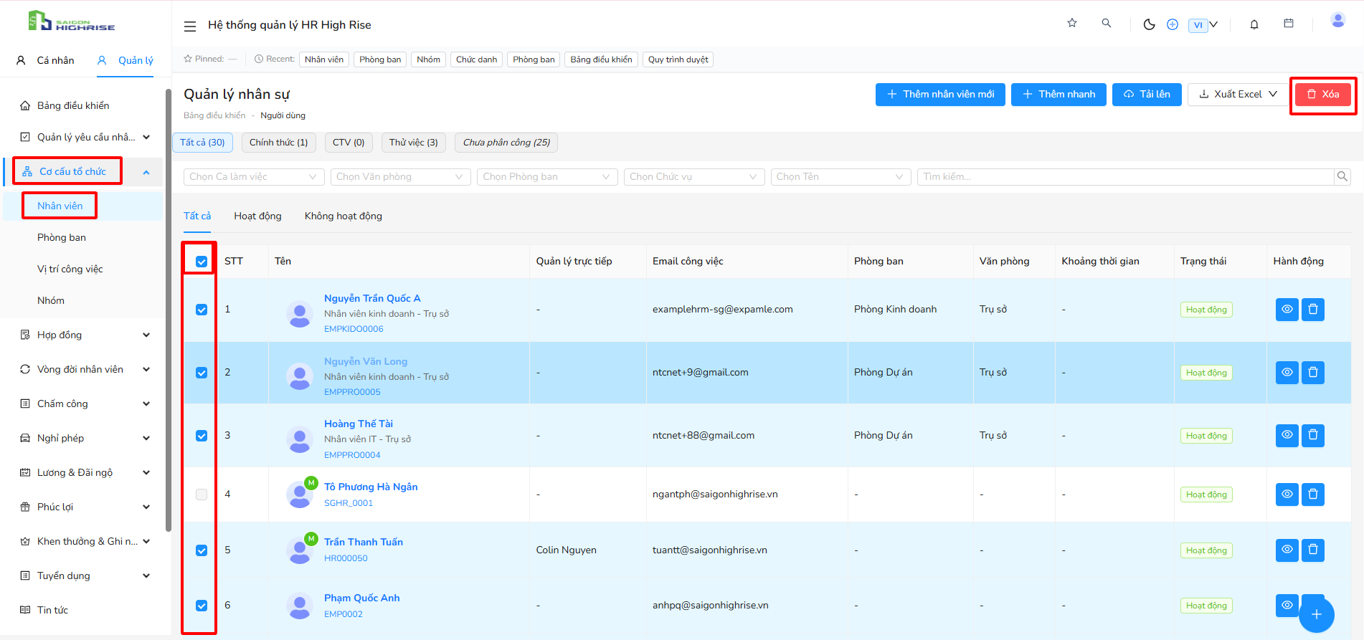This screenshot has width=1364, height=640.
Task: Open recent Quy trình duyệt shortcut
Action: click(678, 59)
